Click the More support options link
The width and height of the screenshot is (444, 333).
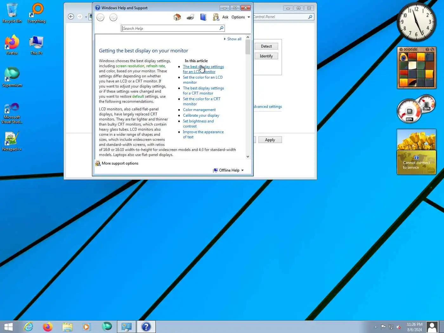pyautogui.click(x=120, y=163)
